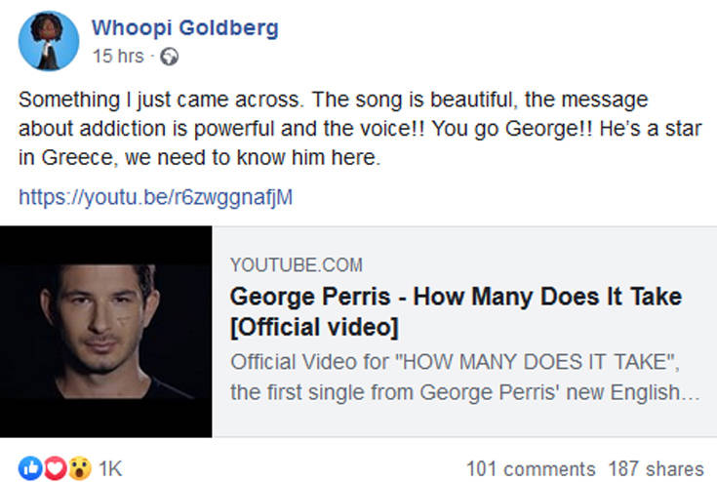View the 101 comments

tap(531, 469)
